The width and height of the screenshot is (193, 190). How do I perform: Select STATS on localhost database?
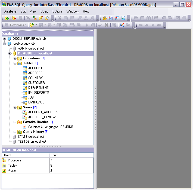tap(31, 137)
